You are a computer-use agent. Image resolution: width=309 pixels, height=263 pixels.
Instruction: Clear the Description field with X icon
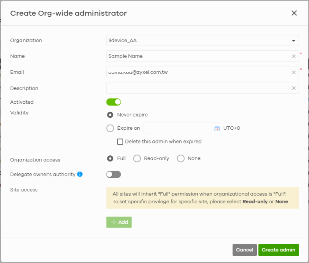pos(294,88)
